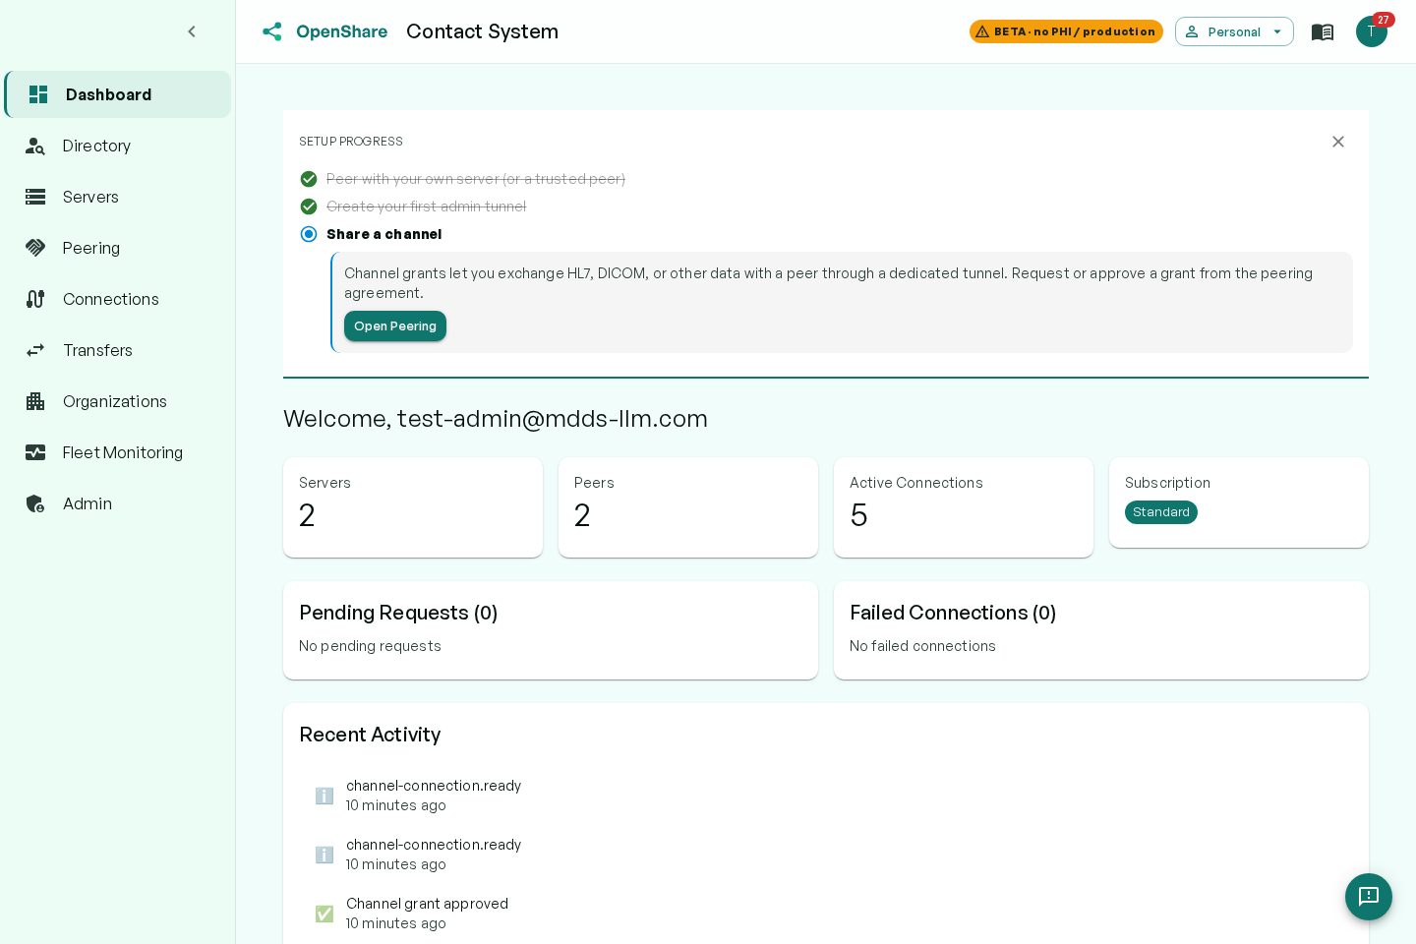Click the Dashboard grid icon
Viewport: 1416px width, 944px height.
pos(38,94)
